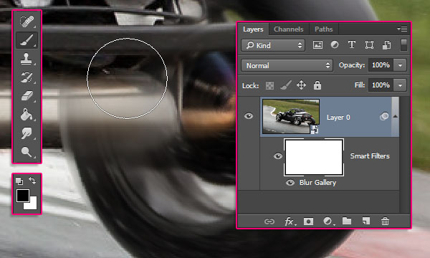
Task: Click the Opacity 100% value field
Action: (381, 65)
